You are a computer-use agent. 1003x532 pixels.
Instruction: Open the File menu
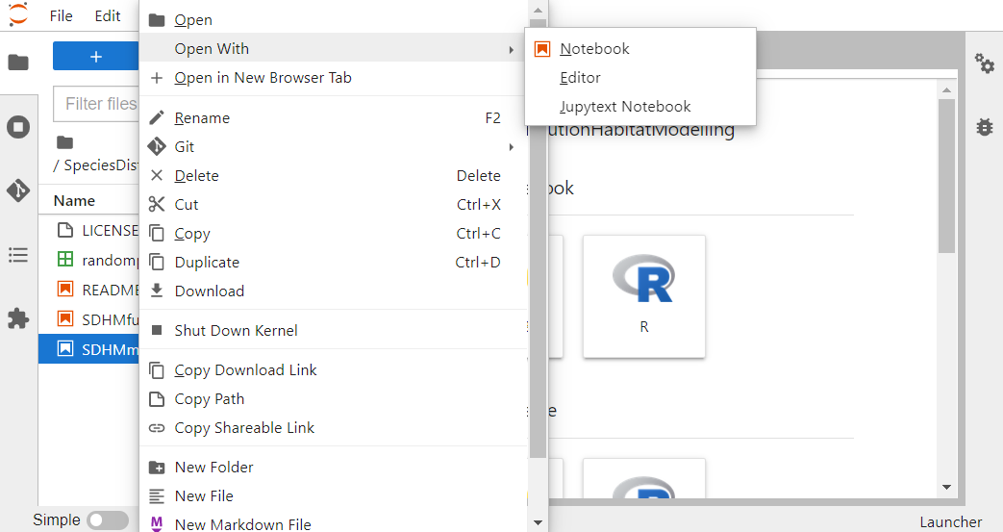pos(61,15)
